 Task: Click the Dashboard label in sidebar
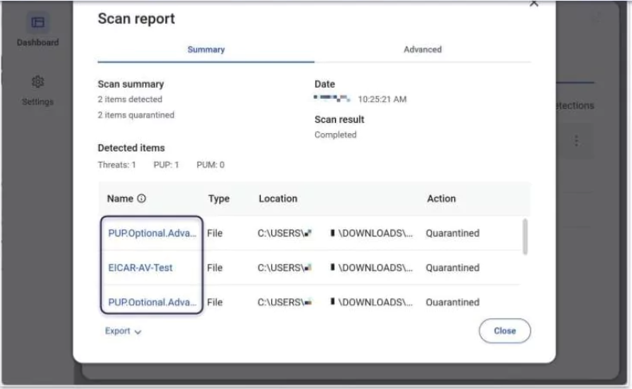click(x=38, y=42)
